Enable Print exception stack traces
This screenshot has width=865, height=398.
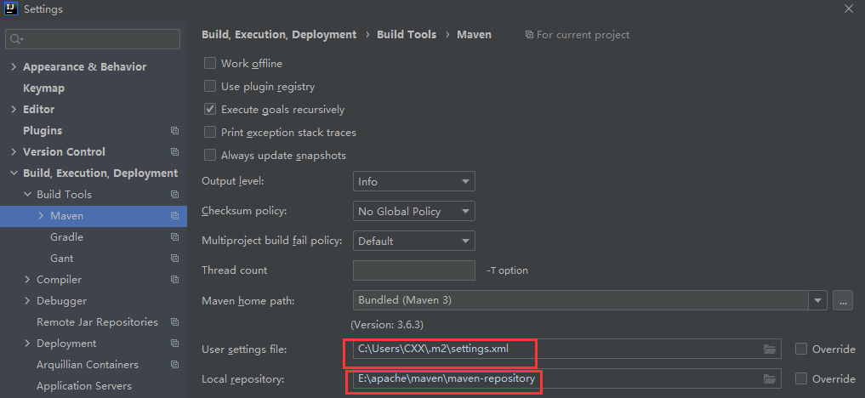coord(209,133)
